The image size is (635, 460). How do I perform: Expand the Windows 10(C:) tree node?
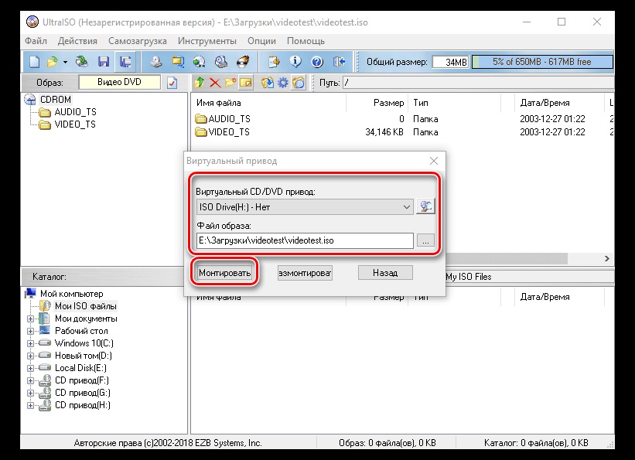pos(30,343)
